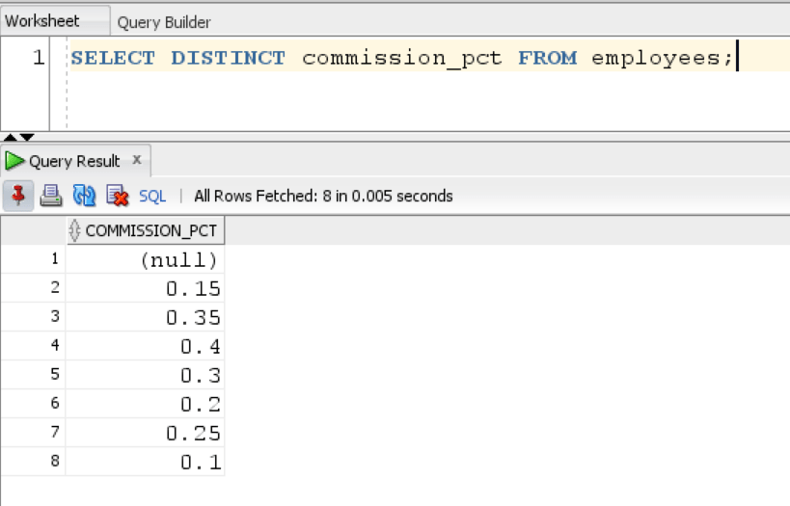This screenshot has height=506, width=790.
Task: Click row number 5 in results grid
Action: pos(55,374)
